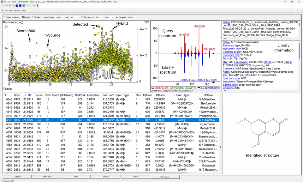Sort by the DotProd column header
Screen dimensions: 303x182
[80, 95]
